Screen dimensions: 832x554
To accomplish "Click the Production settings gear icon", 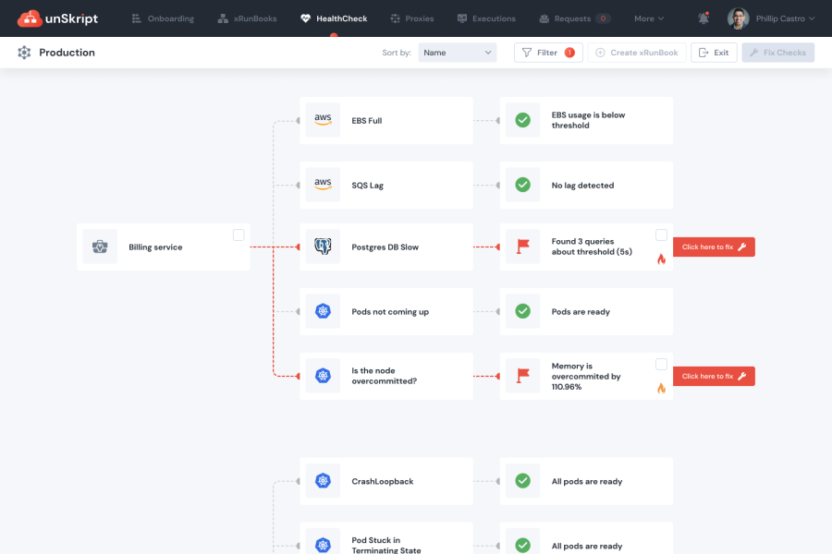I will click(24, 53).
